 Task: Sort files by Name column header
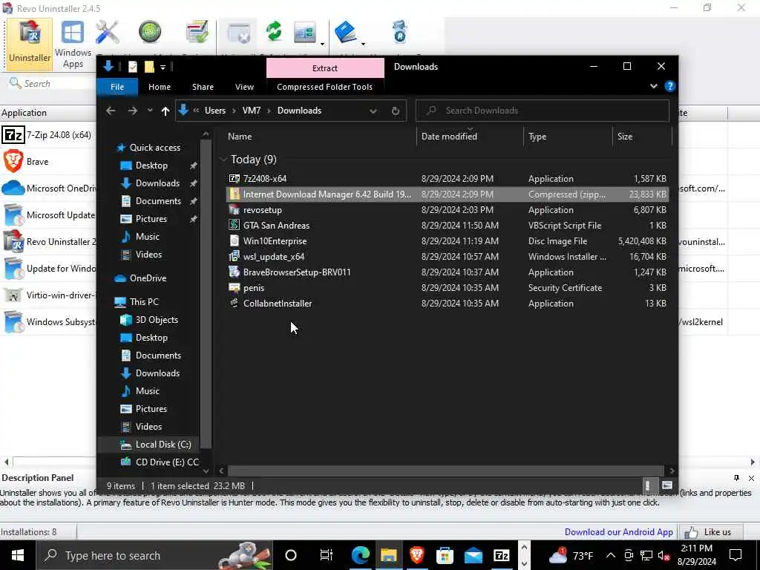pos(320,137)
